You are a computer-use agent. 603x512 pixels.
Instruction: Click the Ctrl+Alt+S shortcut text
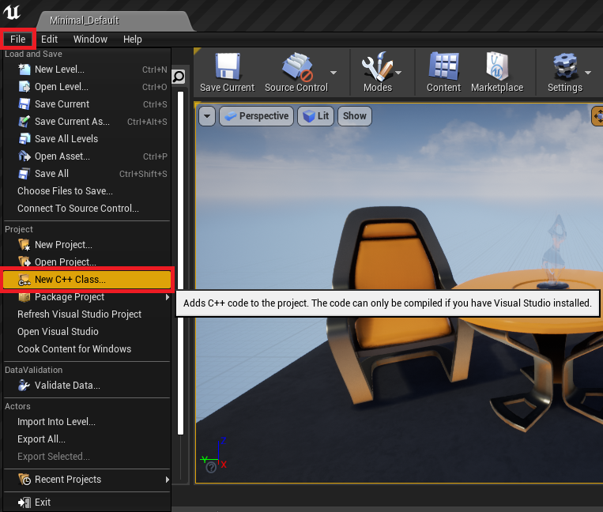click(x=147, y=122)
